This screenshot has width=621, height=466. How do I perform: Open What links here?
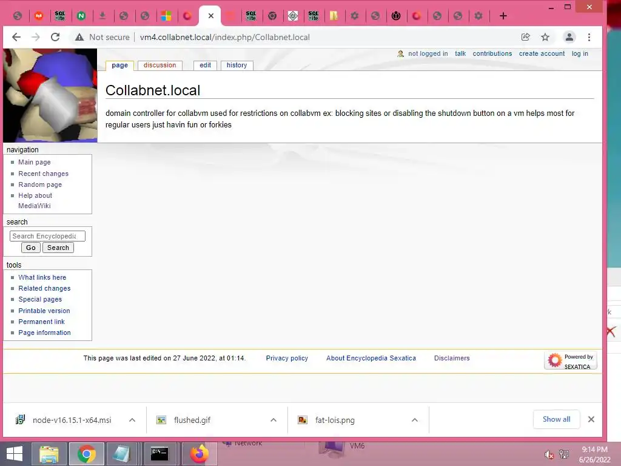click(42, 277)
